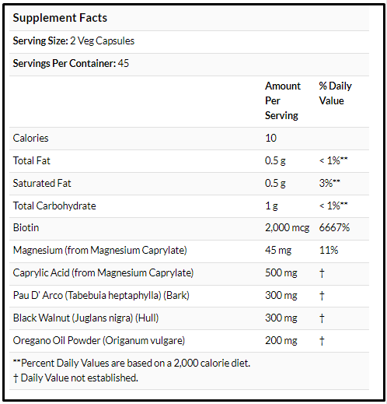Screen dimensions: 387x404
Task: Click the Caprylic Acid 500 mg amount
Action: tap(281, 273)
